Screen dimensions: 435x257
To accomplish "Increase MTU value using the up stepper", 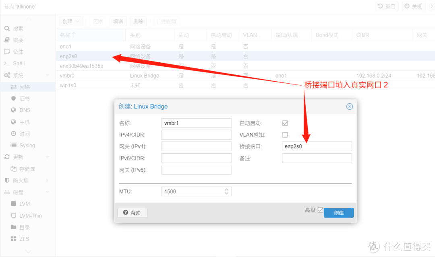I will tap(227, 189).
